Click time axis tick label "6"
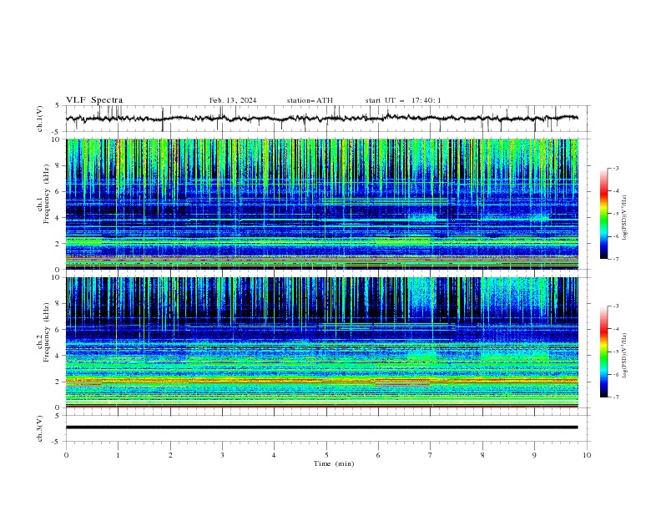The height and width of the screenshot is (511, 661). click(x=378, y=455)
